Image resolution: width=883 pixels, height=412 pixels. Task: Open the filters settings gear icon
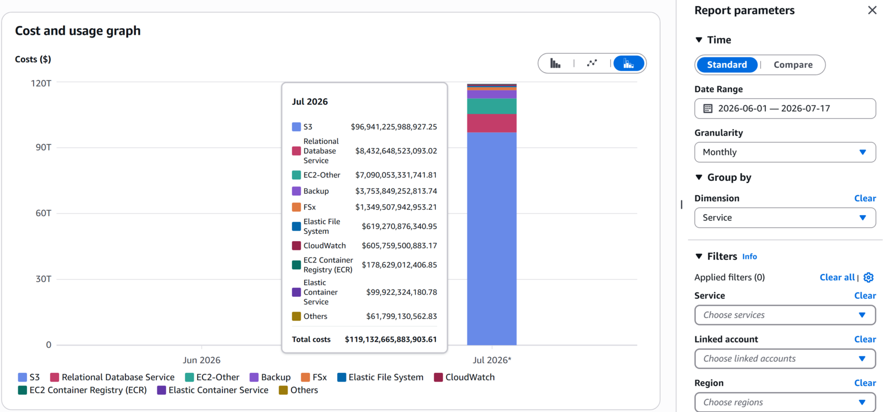(869, 277)
